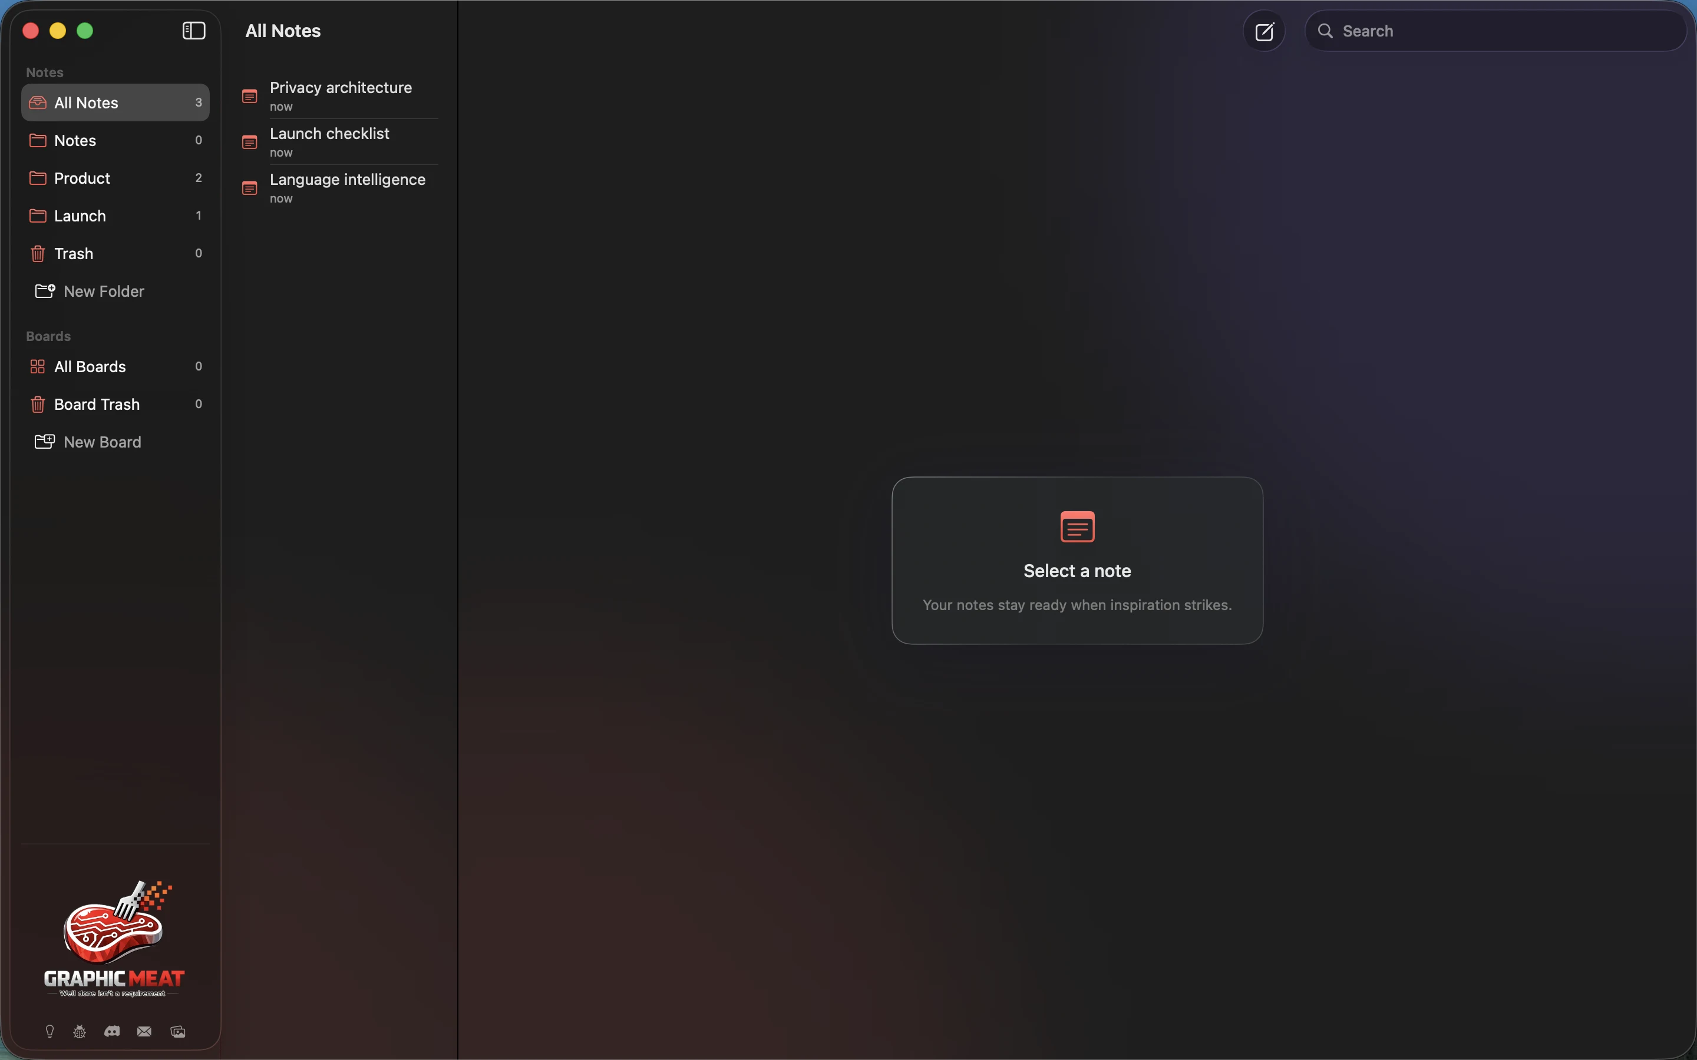1697x1060 pixels.
Task: Click the envelope mail icon
Action: pyautogui.click(x=144, y=1031)
